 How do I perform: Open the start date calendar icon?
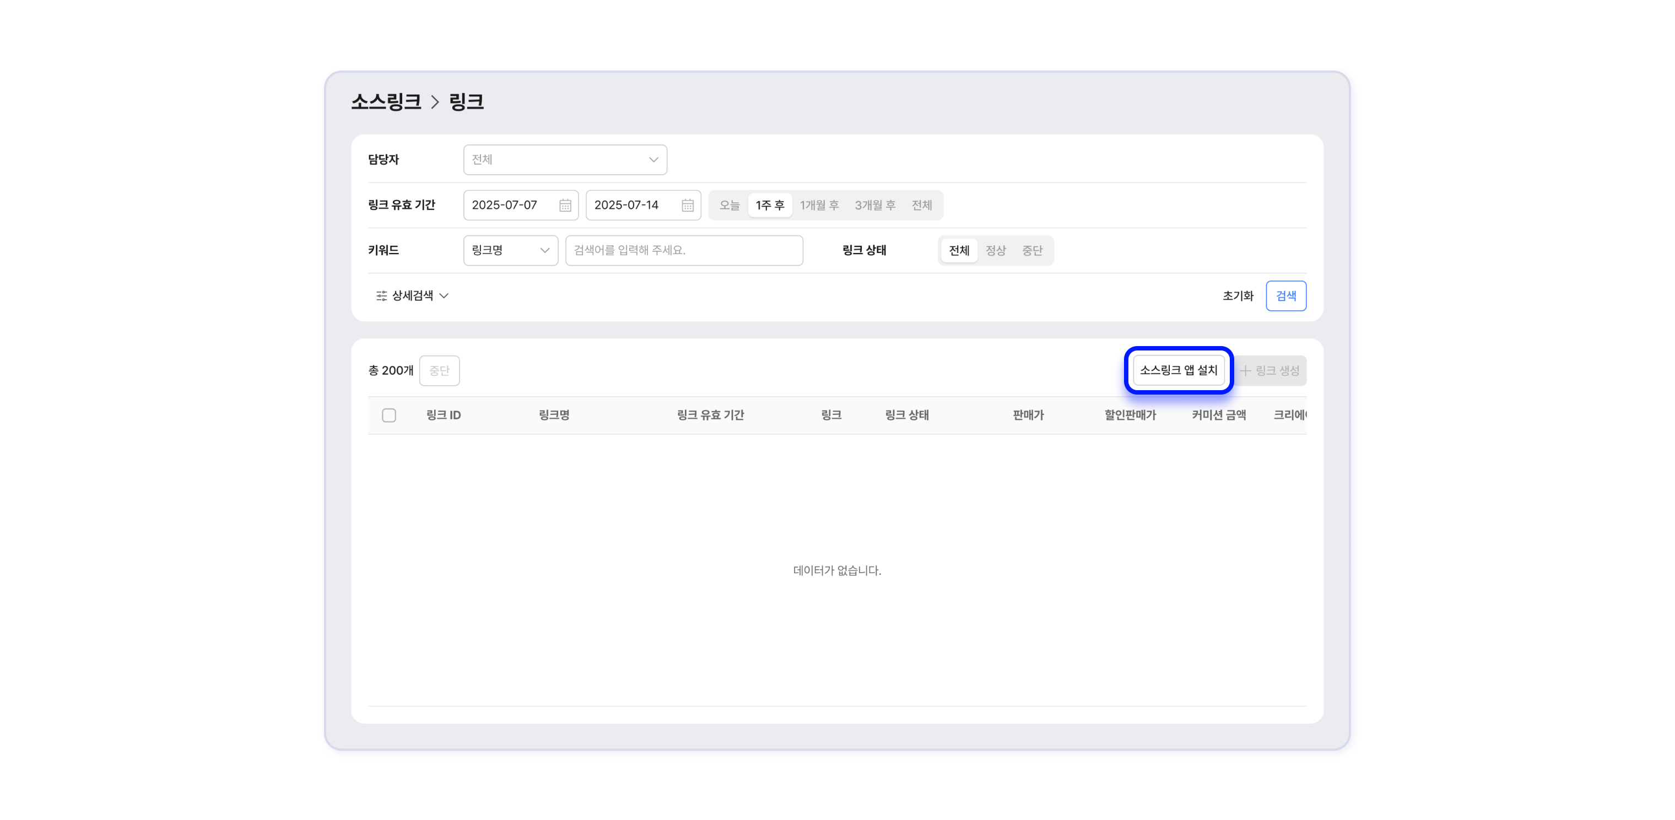pos(565,206)
